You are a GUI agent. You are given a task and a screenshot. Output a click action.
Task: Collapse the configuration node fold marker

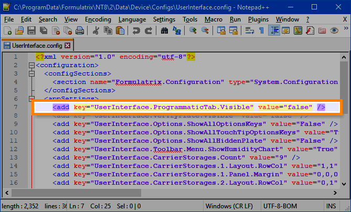point(31,66)
